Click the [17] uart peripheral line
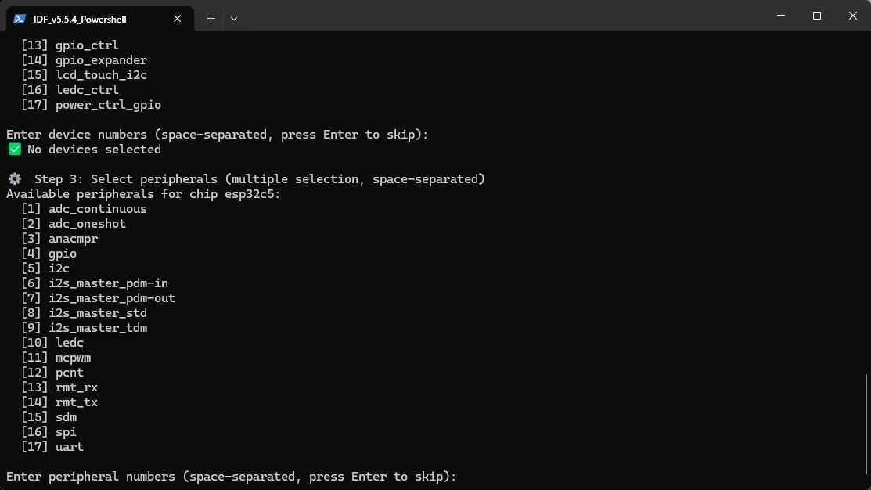This screenshot has width=871, height=490. click(x=52, y=447)
